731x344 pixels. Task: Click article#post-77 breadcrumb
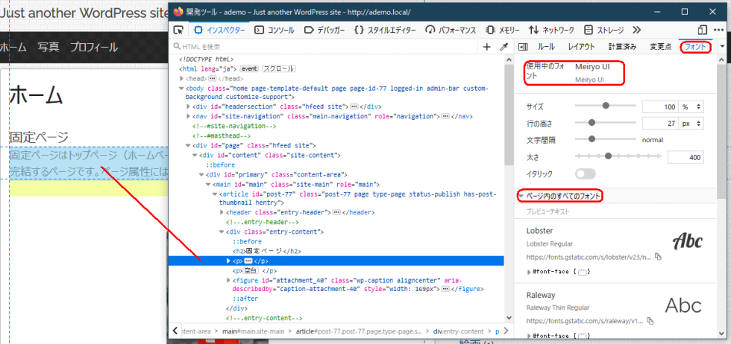(359, 331)
